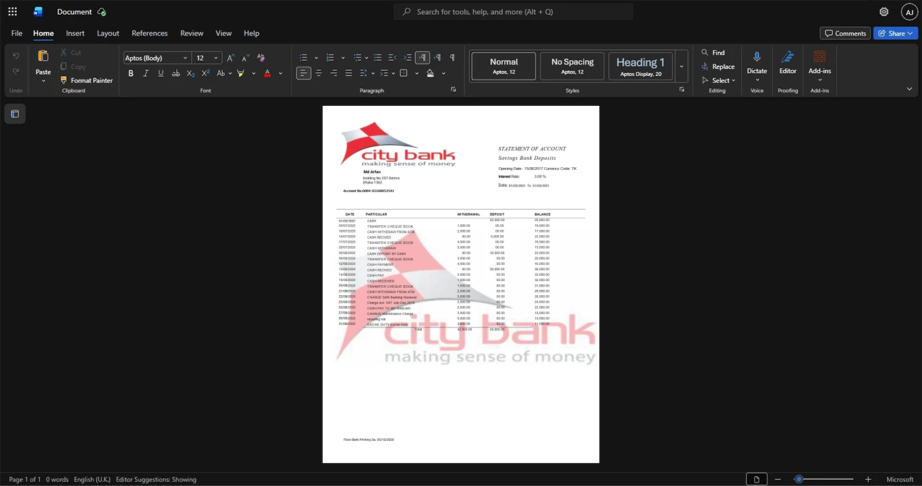Apply superscript formatting
The height and width of the screenshot is (486, 922).
point(206,73)
